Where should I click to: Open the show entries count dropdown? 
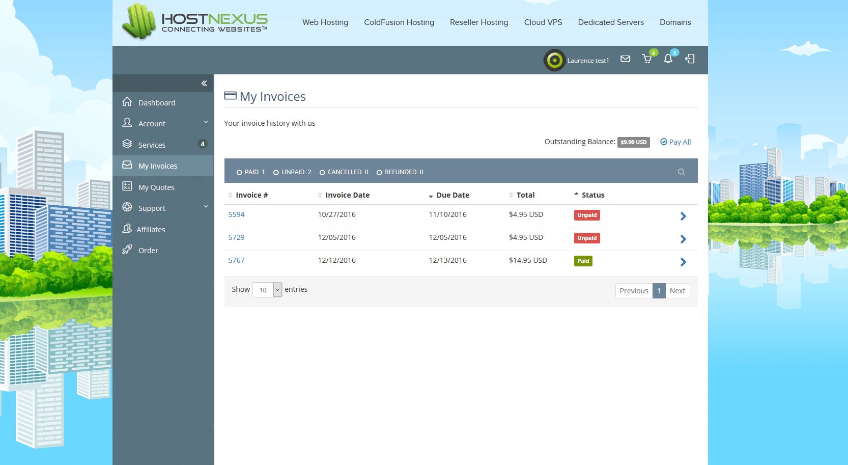267,290
